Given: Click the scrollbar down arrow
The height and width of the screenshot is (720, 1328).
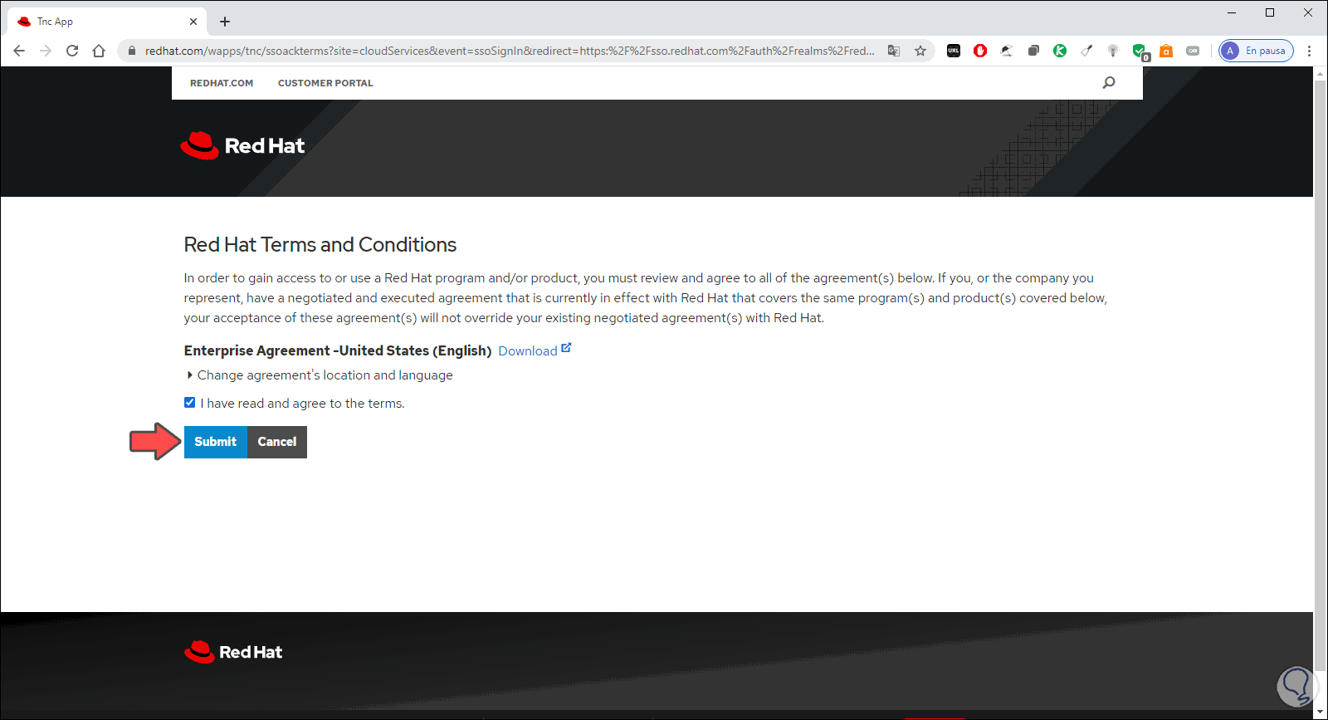Looking at the screenshot, I should pos(1320,712).
